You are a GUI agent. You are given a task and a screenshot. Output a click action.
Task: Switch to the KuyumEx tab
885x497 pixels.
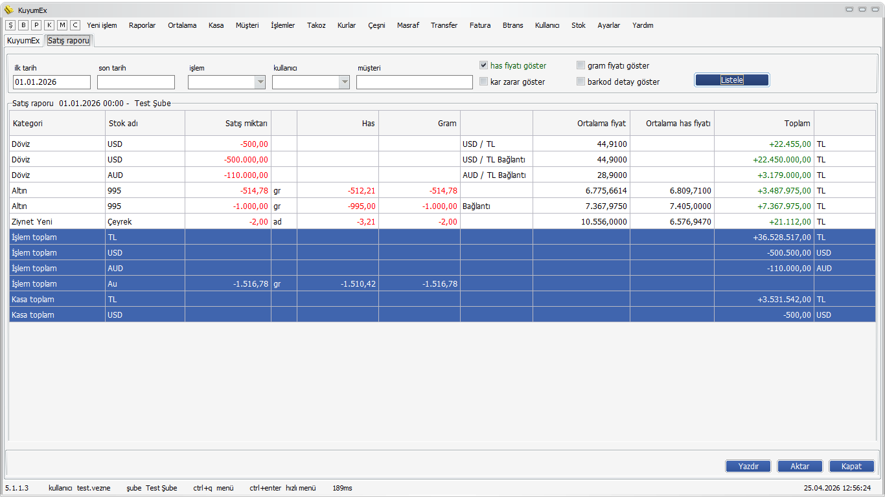click(x=23, y=40)
